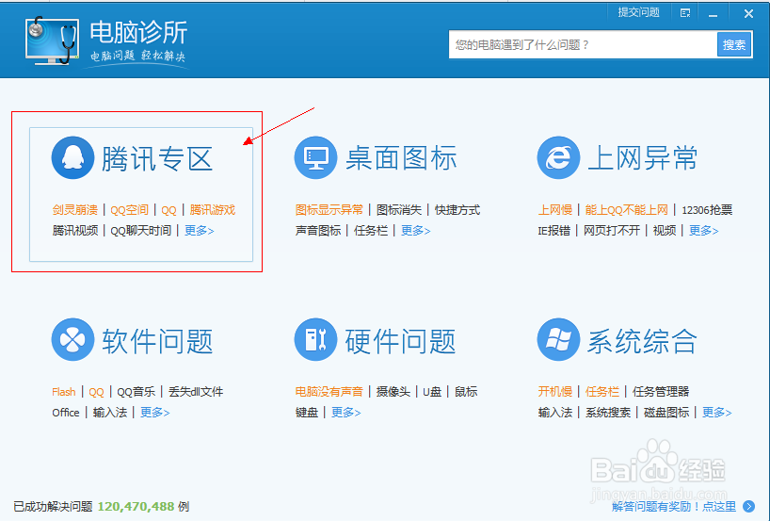Select the 电脑没有声音 link
This screenshot has height=521, width=770.
pos(329,392)
